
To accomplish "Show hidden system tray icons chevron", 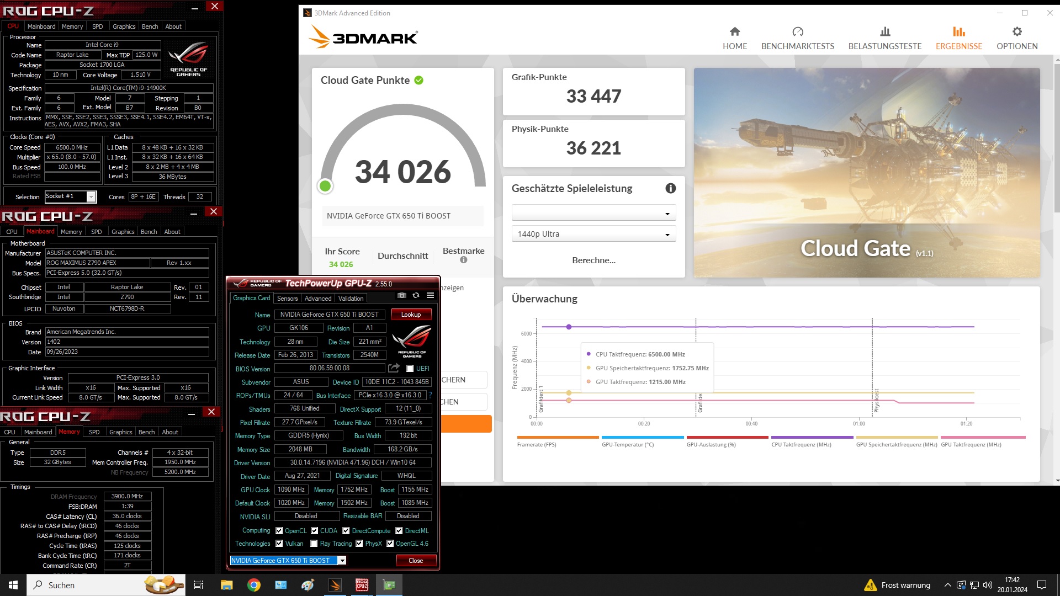I will click(948, 585).
